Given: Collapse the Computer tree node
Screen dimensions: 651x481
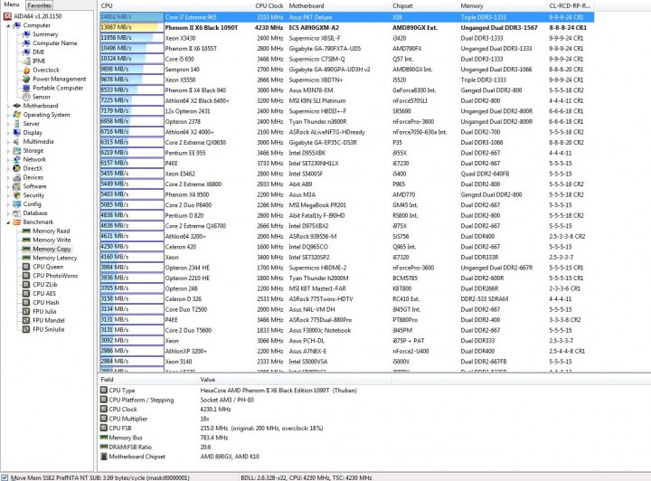Looking at the screenshot, I should (x=8, y=25).
